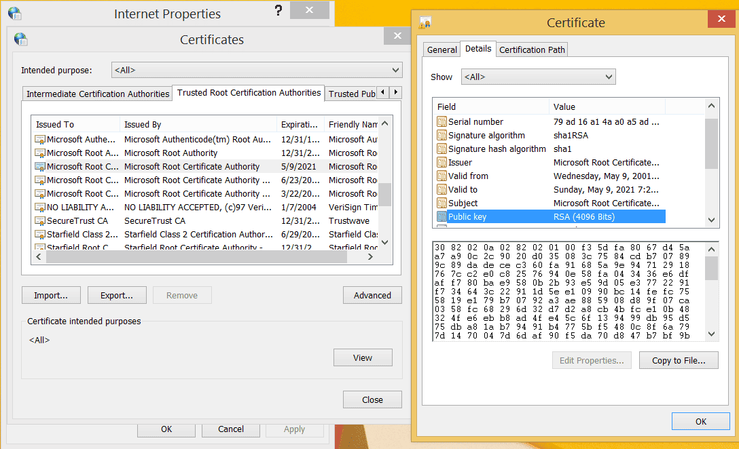Open the Intended purpose dropdown

coord(257,70)
